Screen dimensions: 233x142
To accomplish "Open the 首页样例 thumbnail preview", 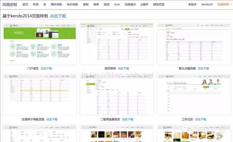I will [x=117, y=44].
